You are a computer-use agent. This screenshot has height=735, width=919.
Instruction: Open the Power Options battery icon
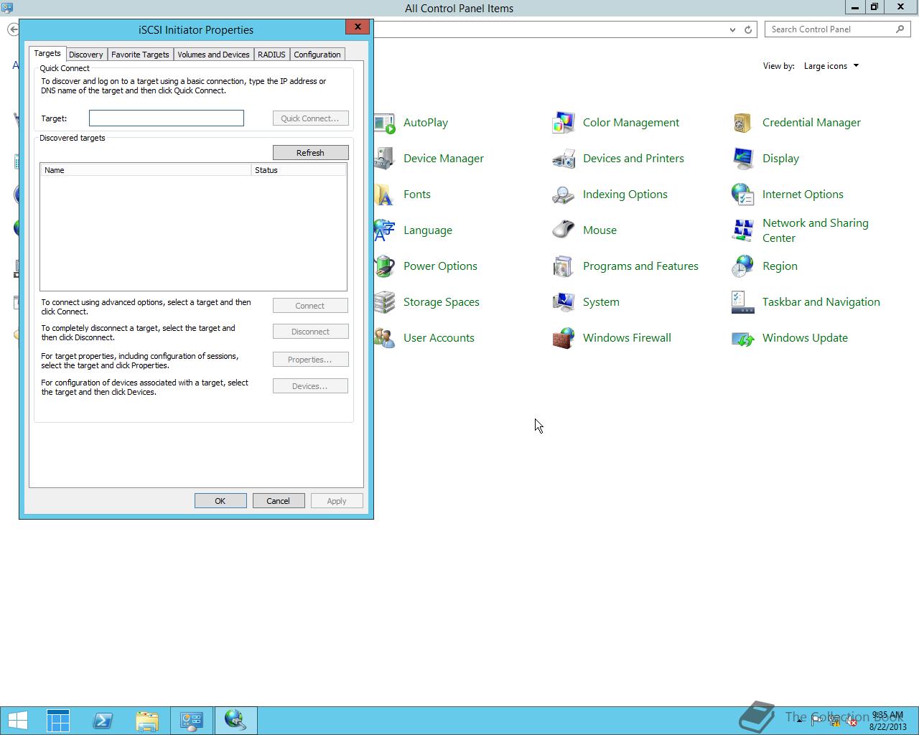(x=385, y=266)
